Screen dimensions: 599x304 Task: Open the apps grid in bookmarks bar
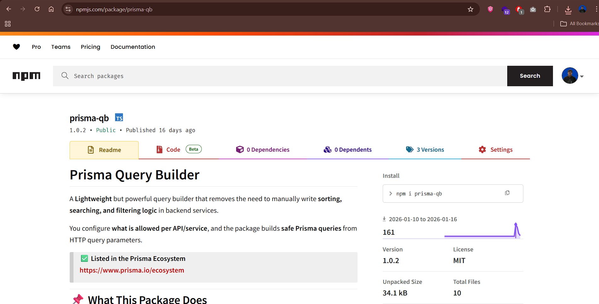8,24
